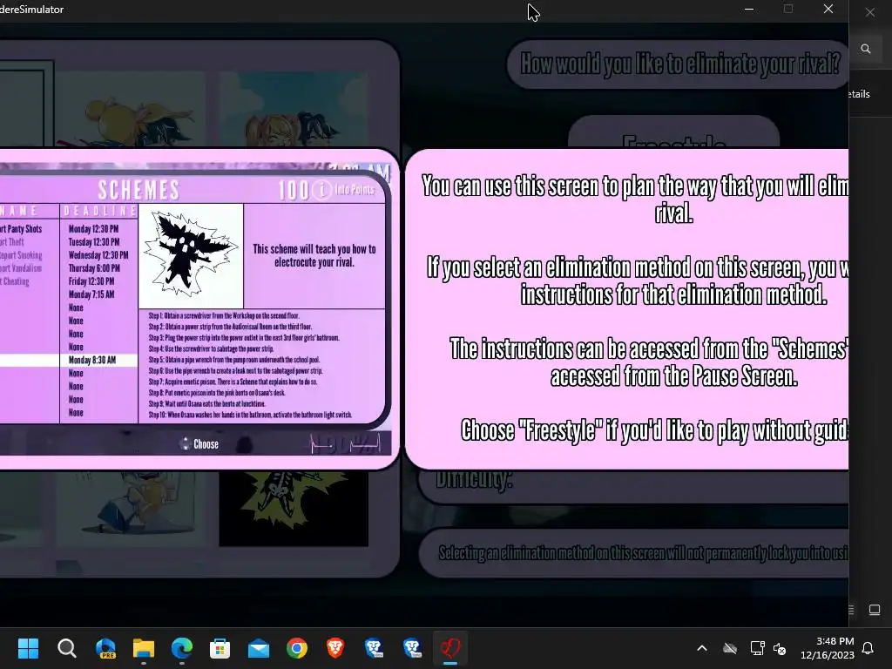The width and height of the screenshot is (892, 669).
Task: Click 'Step 5: Obtain a pipe wrench' instruction line
Action: [233, 360]
